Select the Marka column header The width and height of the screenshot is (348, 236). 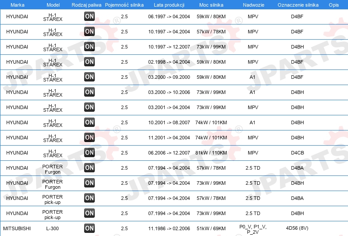tap(17, 5)
